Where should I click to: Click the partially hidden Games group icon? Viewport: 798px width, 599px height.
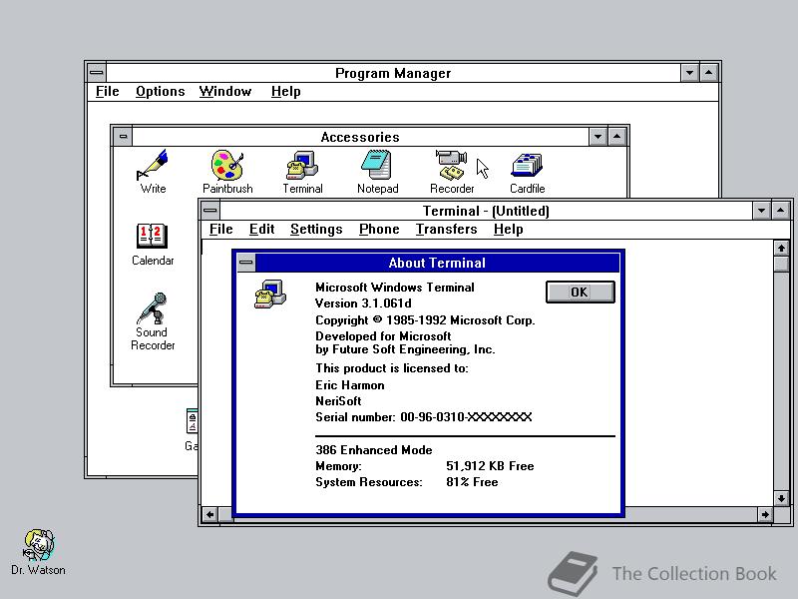[192, 429]
